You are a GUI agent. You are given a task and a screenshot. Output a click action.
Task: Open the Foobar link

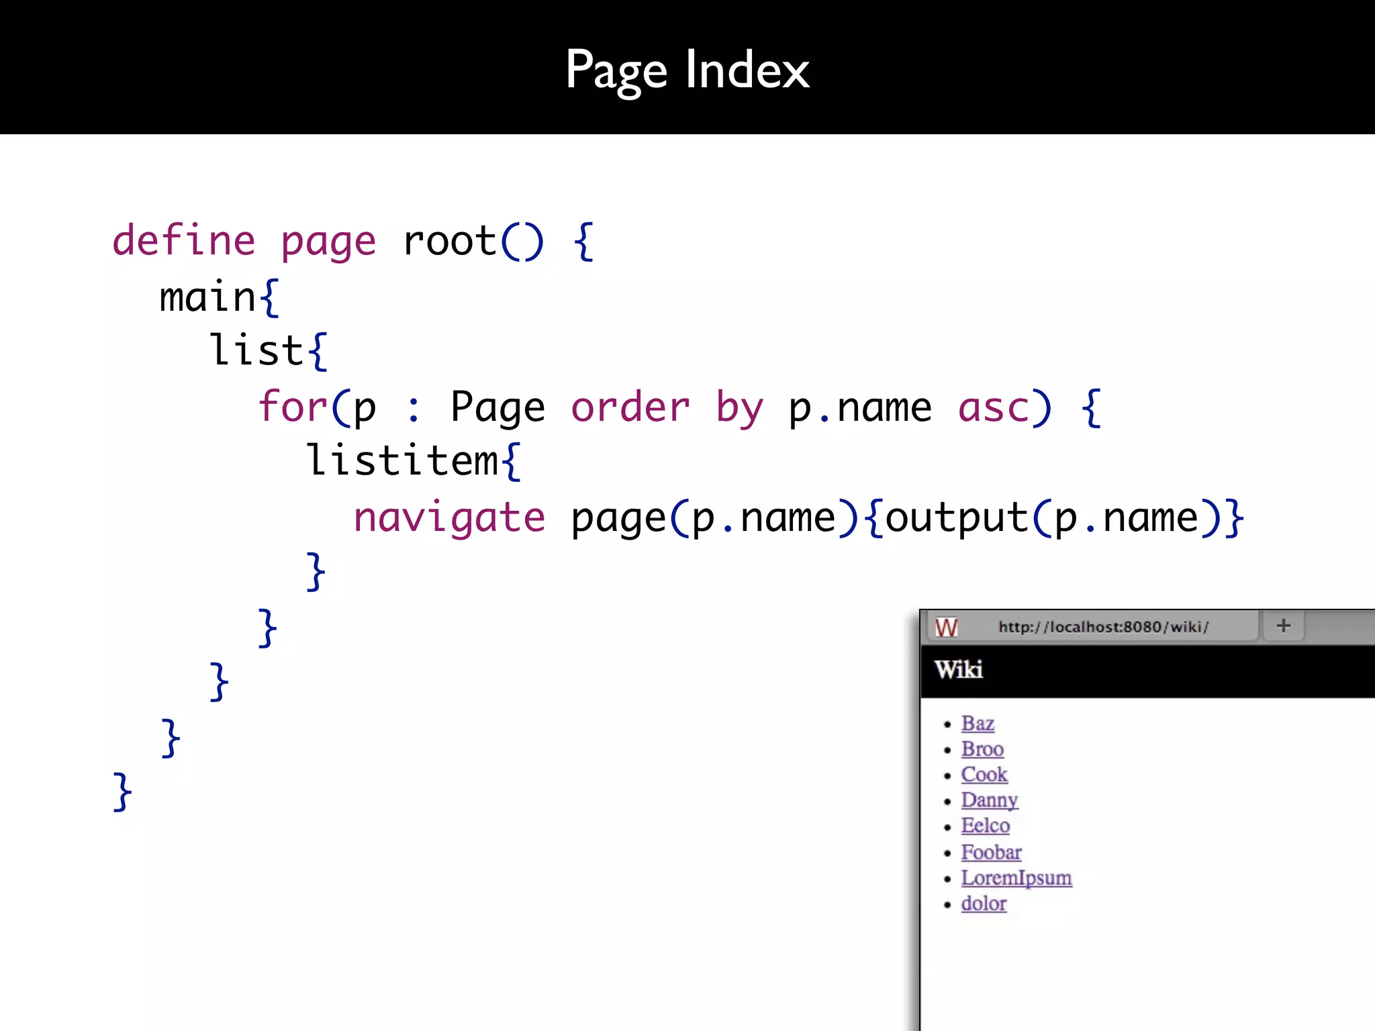pyautogui.click(x=991, y=852)
